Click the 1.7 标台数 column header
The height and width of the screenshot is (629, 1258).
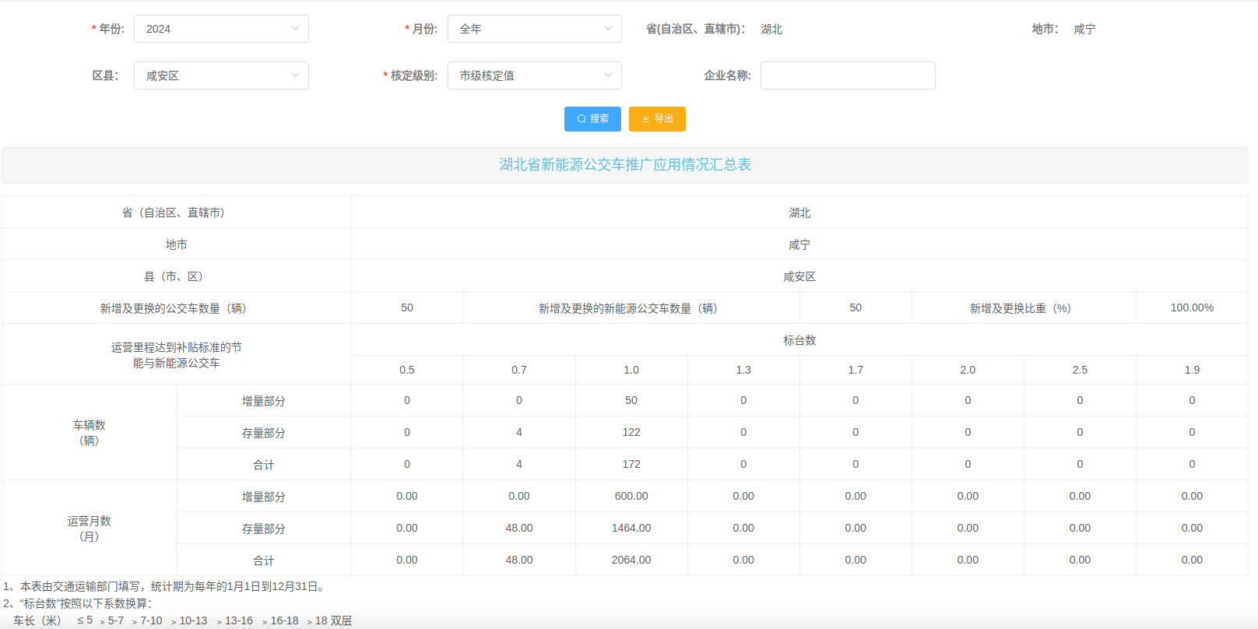click(856, 370)
